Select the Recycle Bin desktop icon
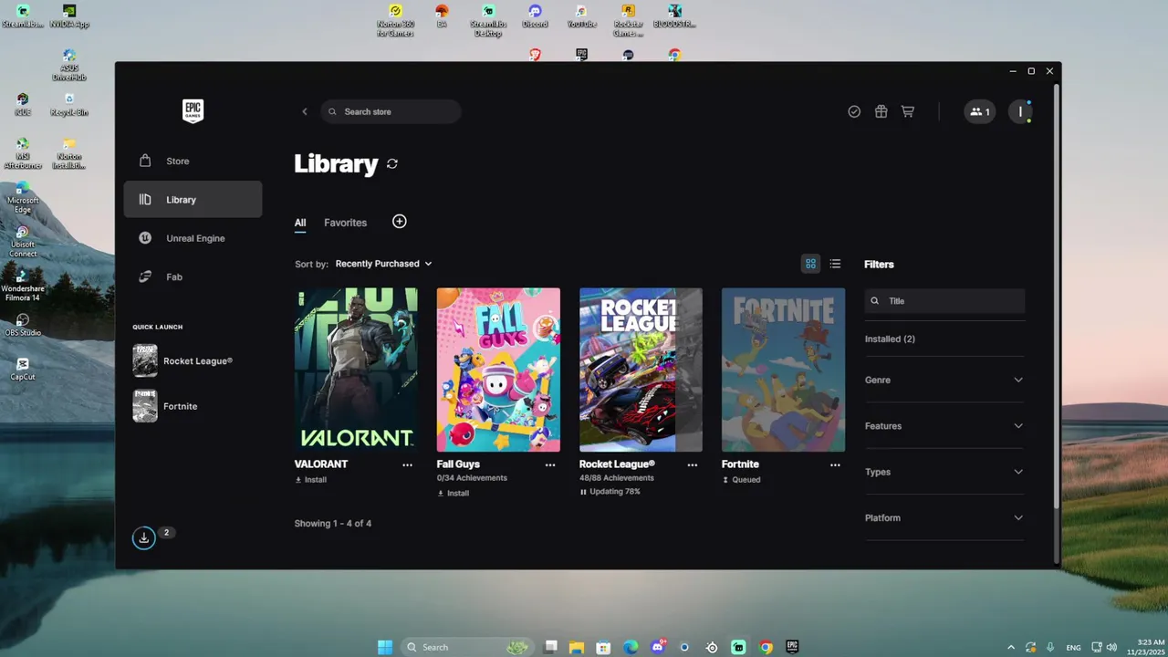1168x657 pixels. point(69,104)
